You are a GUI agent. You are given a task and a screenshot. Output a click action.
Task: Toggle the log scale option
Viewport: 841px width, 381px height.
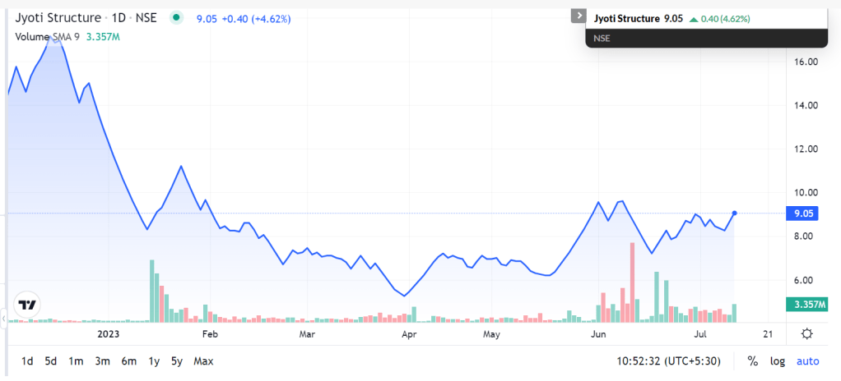click(x=777, y=360)
